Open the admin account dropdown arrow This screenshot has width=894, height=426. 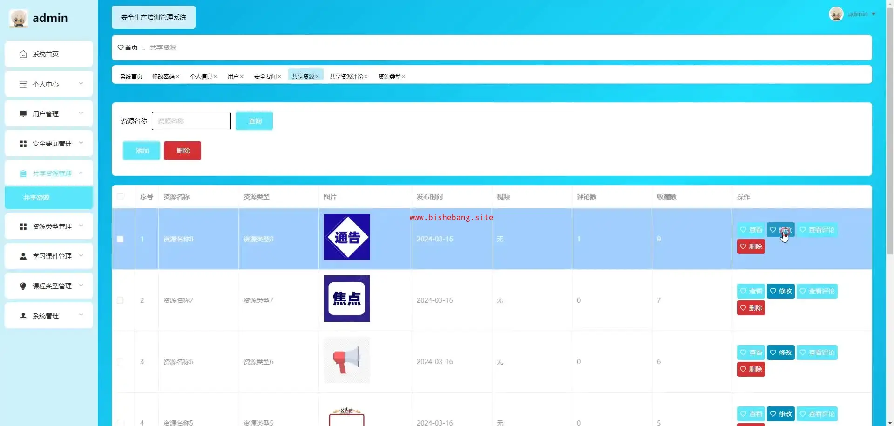874,14
